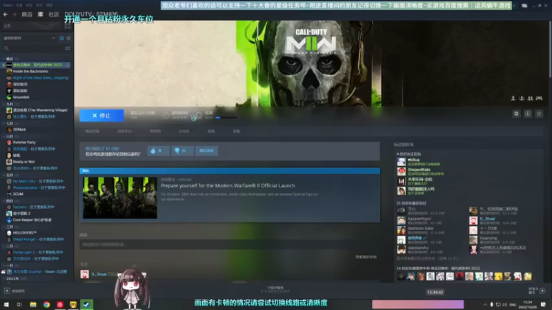Screen dimensions: 552x310
Task: Toggle the recent-activity clock filter icon
Action: [61, 38]
